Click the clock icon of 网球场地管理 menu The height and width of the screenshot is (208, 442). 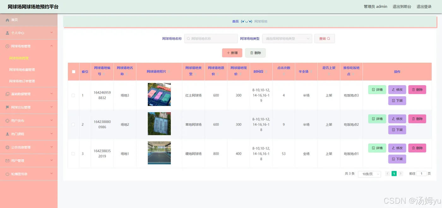point(8,46)
